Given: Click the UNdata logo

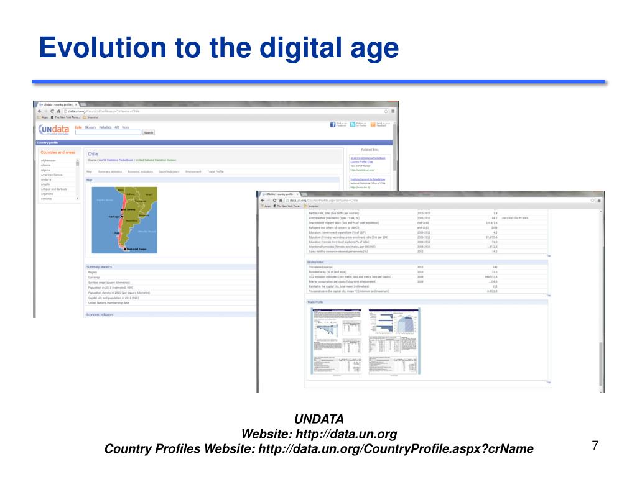Looking at the screenshot, I should click(x=53, y=130).
